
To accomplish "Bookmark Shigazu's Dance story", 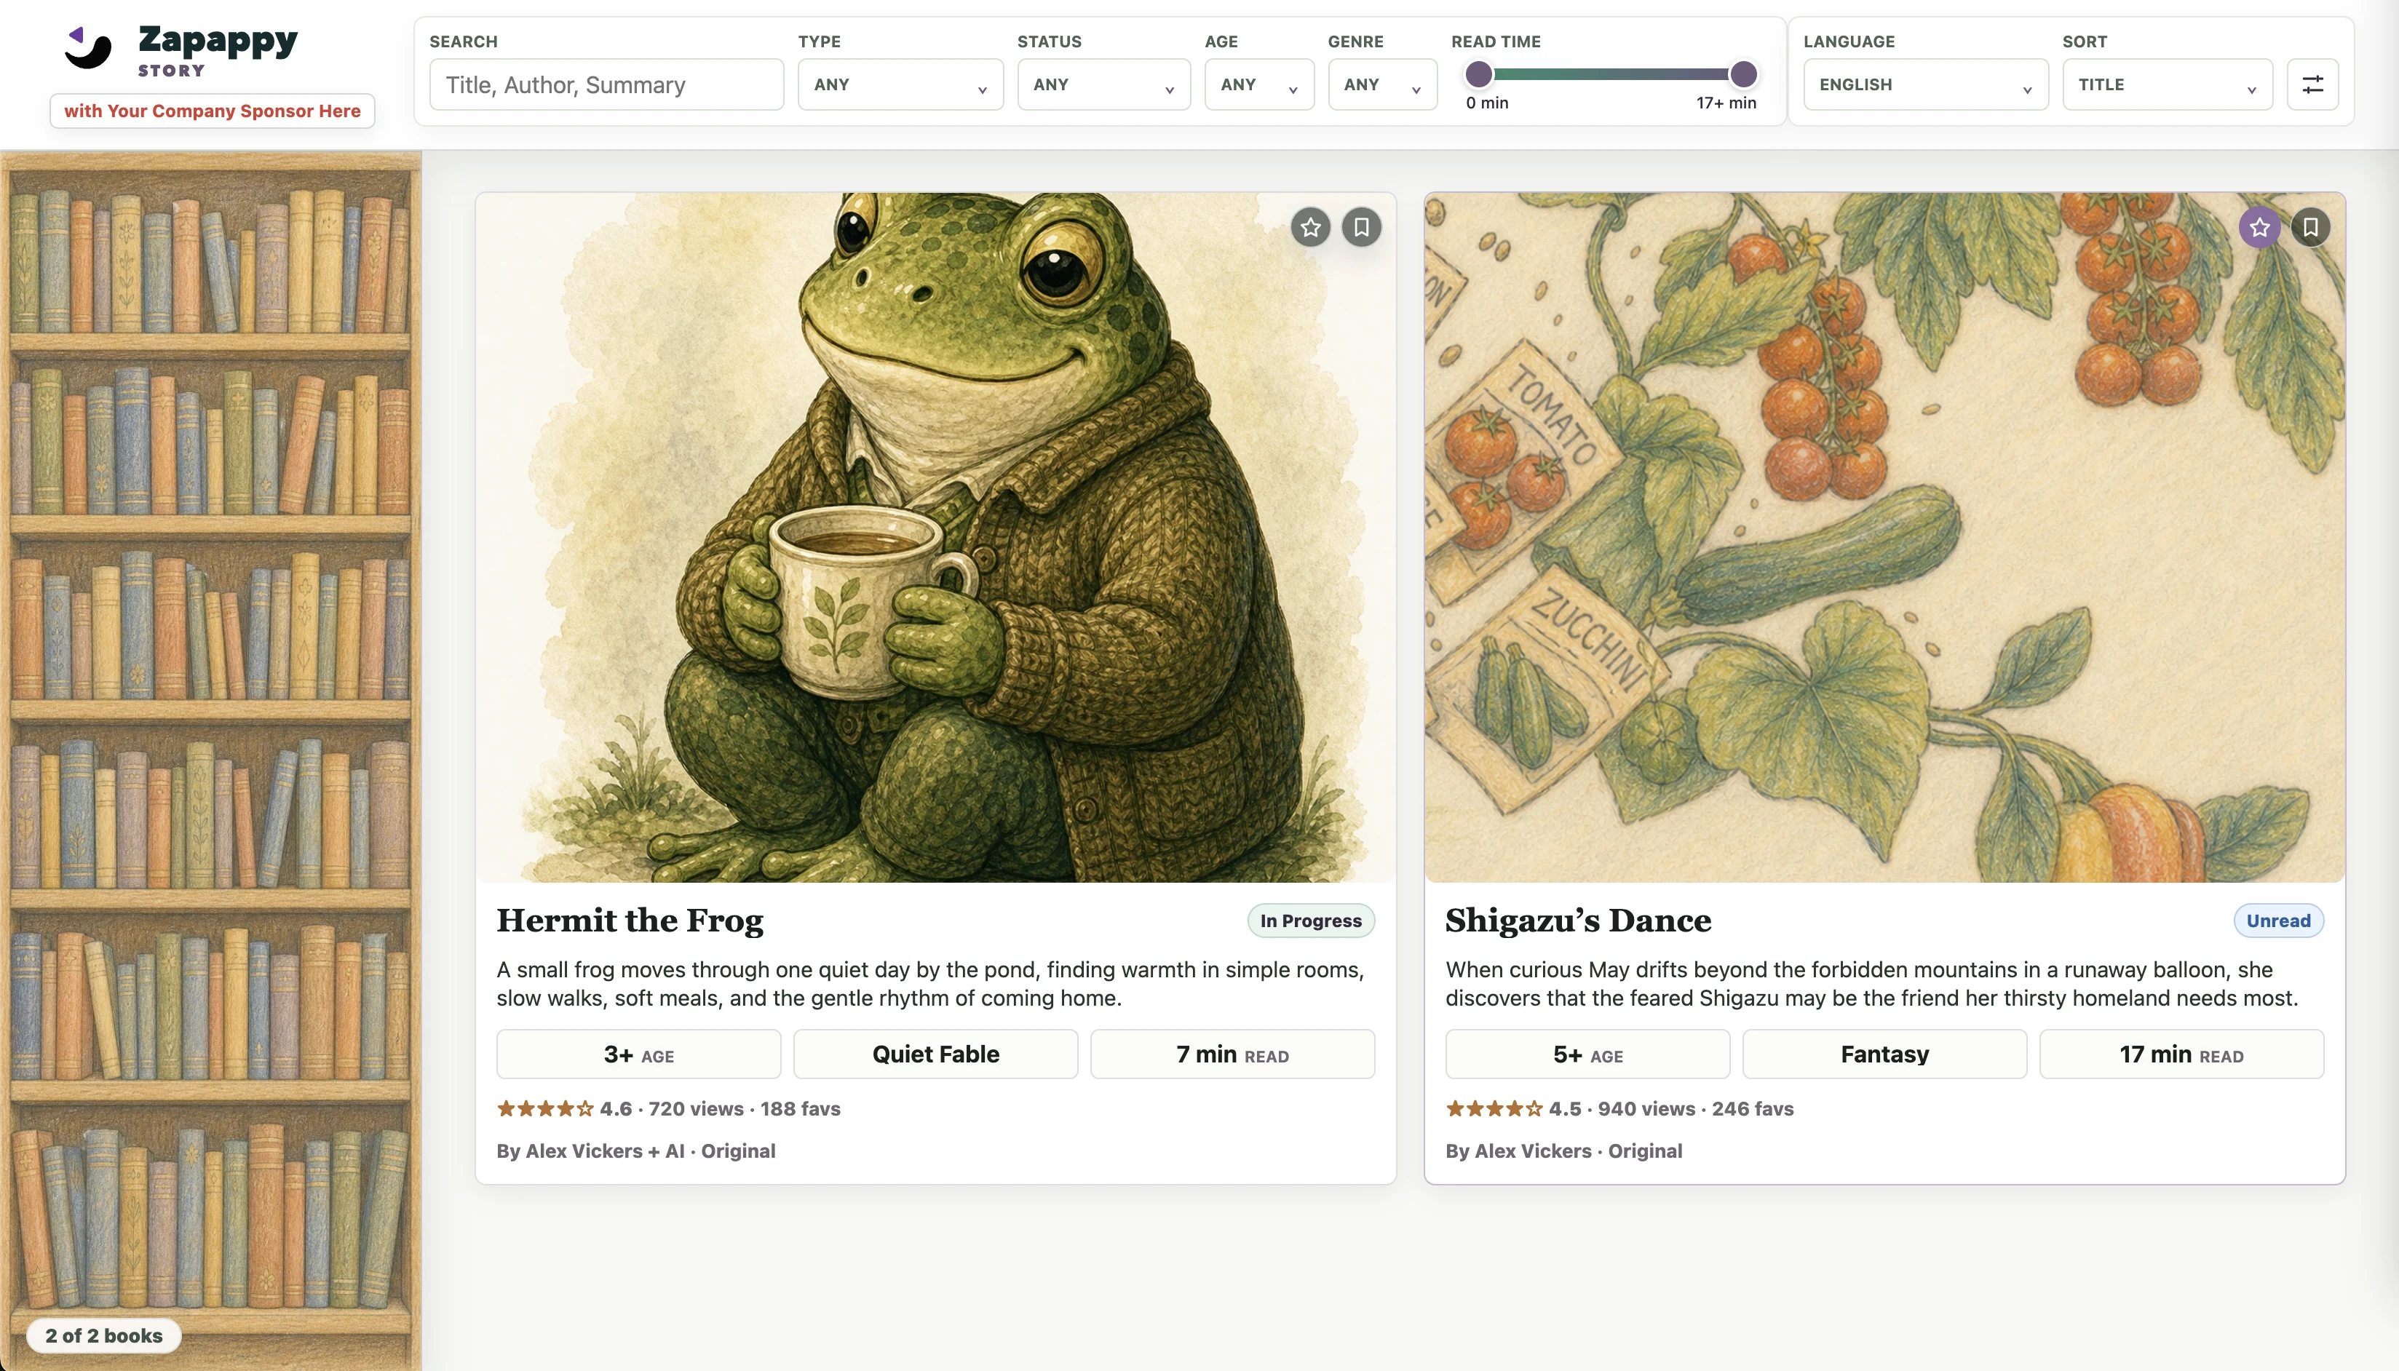I will click(2309, 227).
